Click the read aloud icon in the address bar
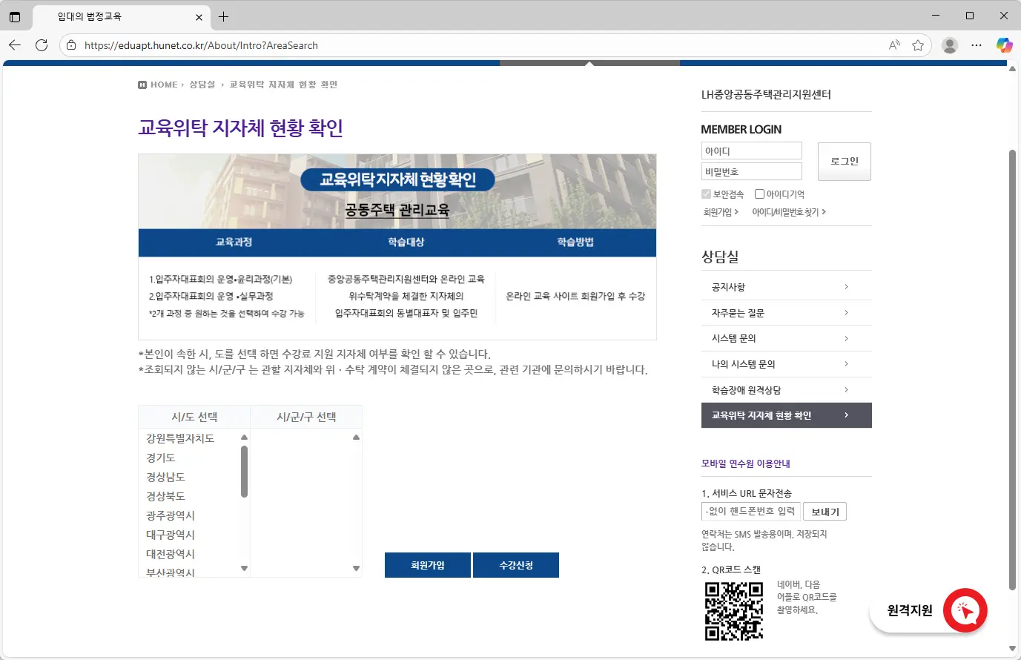 pos(894,45)
